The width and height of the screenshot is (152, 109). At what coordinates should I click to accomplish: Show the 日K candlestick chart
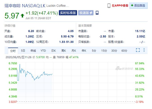53,51
